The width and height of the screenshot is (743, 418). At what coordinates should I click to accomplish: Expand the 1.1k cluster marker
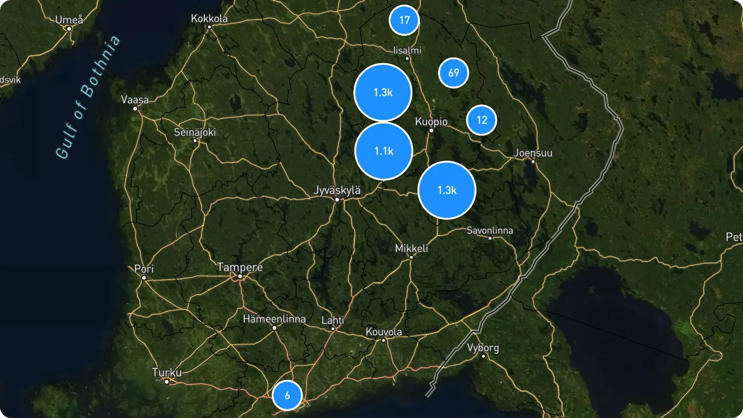(384, 151)
